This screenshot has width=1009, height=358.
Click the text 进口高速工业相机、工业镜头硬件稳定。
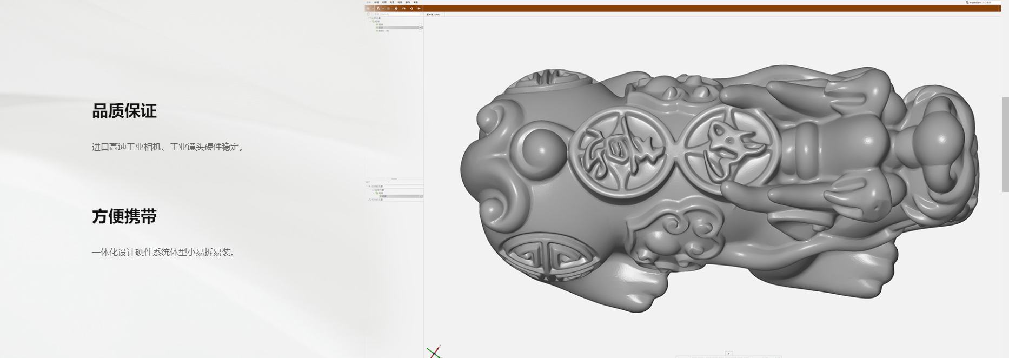[169, 147]
